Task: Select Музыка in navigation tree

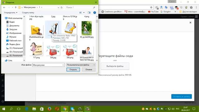Action: click(x=11, y=37)
